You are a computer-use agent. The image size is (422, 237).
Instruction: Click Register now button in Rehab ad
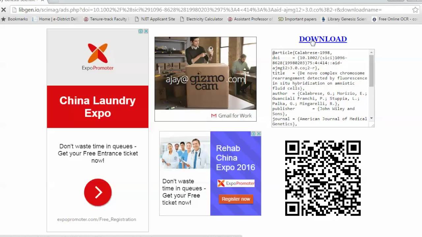tap(236, 199)
